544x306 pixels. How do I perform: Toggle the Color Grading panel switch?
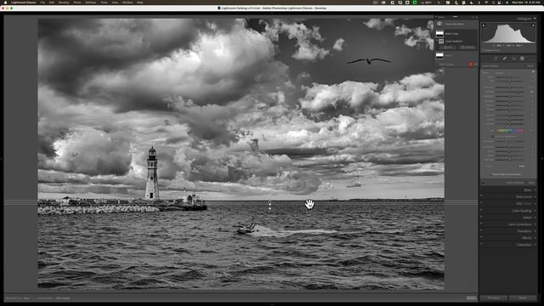click(481, 211)
